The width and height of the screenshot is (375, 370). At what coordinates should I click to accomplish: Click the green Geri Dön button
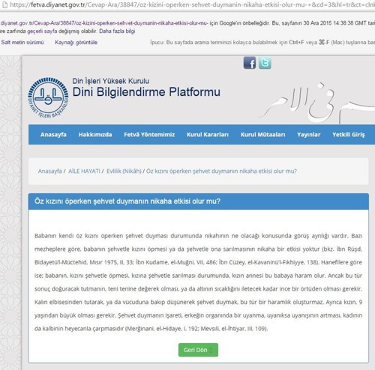click(x=198, y=350)
